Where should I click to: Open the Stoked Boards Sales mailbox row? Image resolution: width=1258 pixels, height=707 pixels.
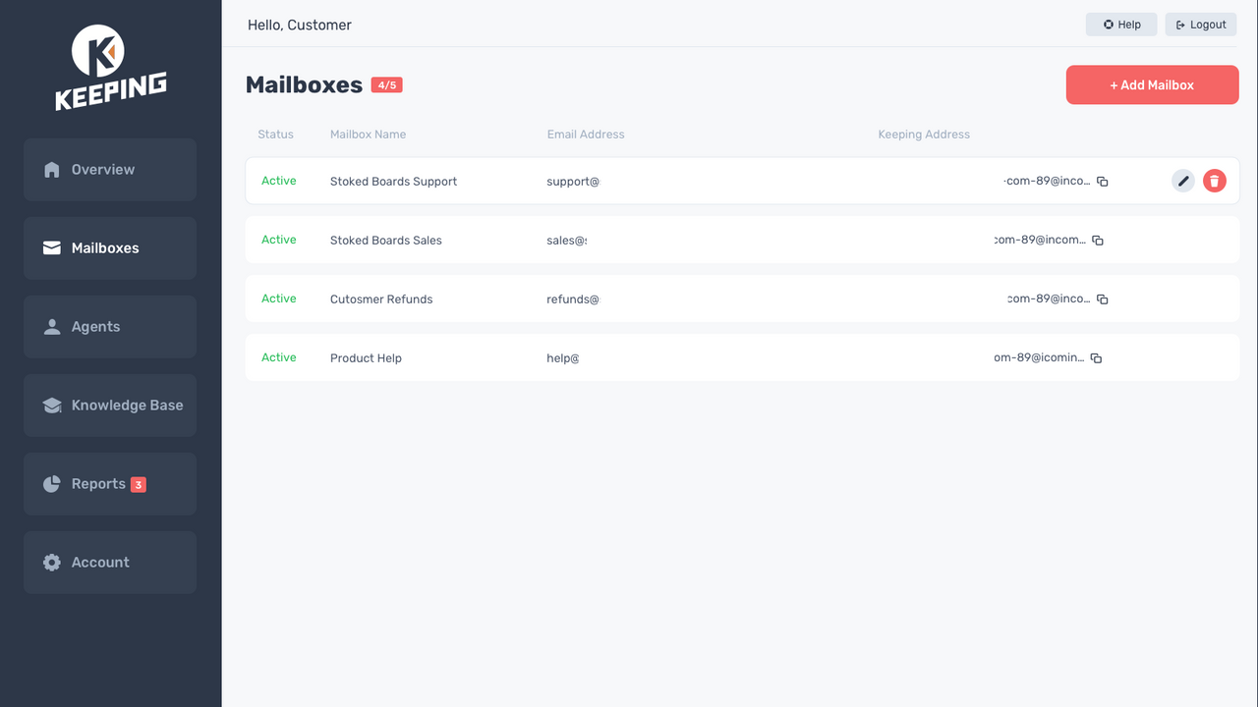click(385, 240)
